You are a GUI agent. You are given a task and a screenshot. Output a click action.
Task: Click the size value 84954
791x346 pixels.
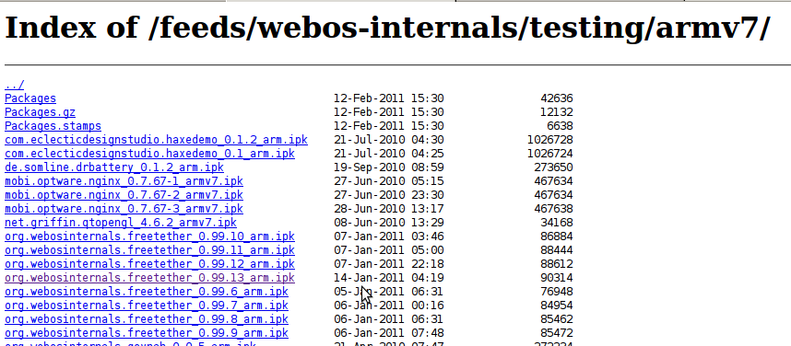coord(557,306)
